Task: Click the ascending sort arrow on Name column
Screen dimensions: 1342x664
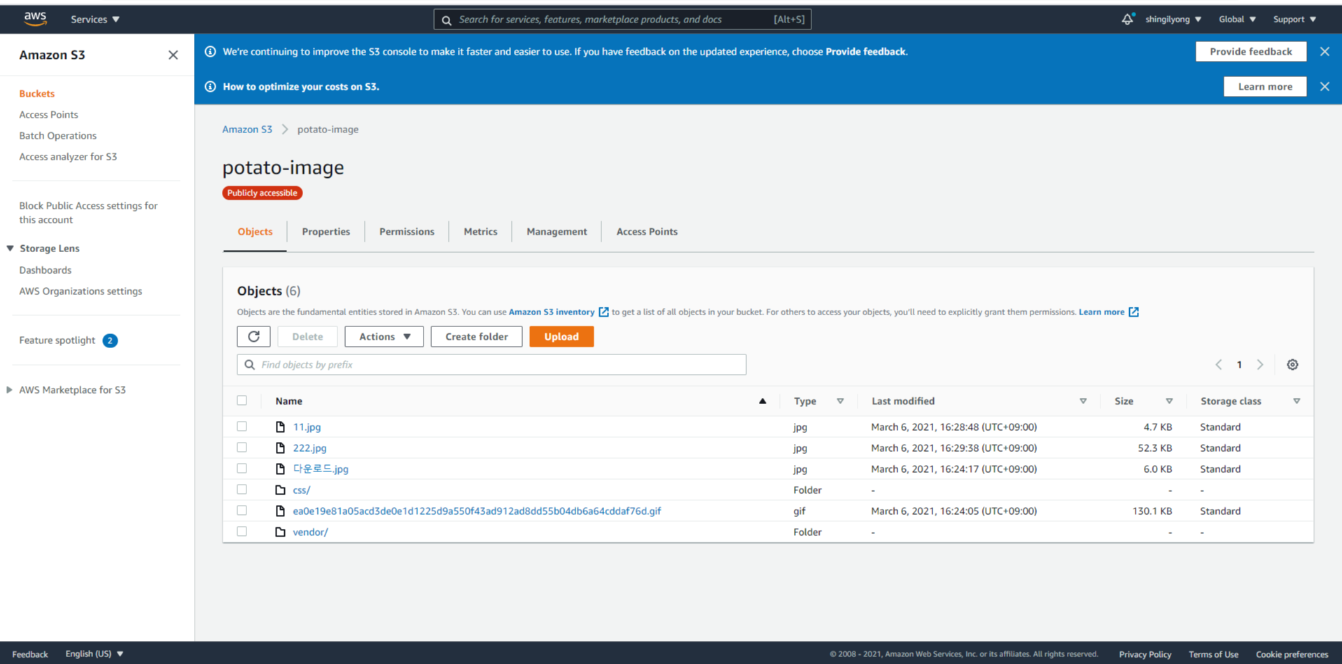Action: [x=762, y=401]
